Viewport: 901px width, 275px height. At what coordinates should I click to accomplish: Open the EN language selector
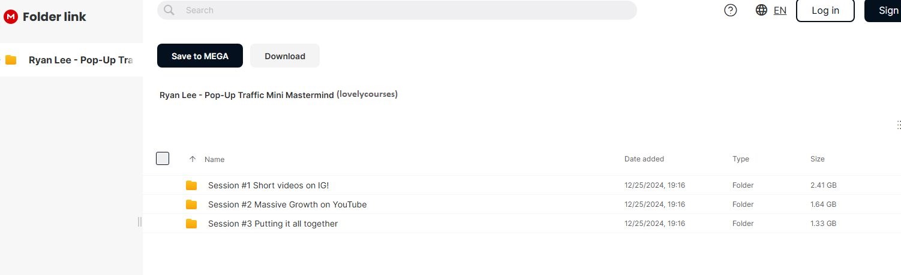click(x=780, y=10)
